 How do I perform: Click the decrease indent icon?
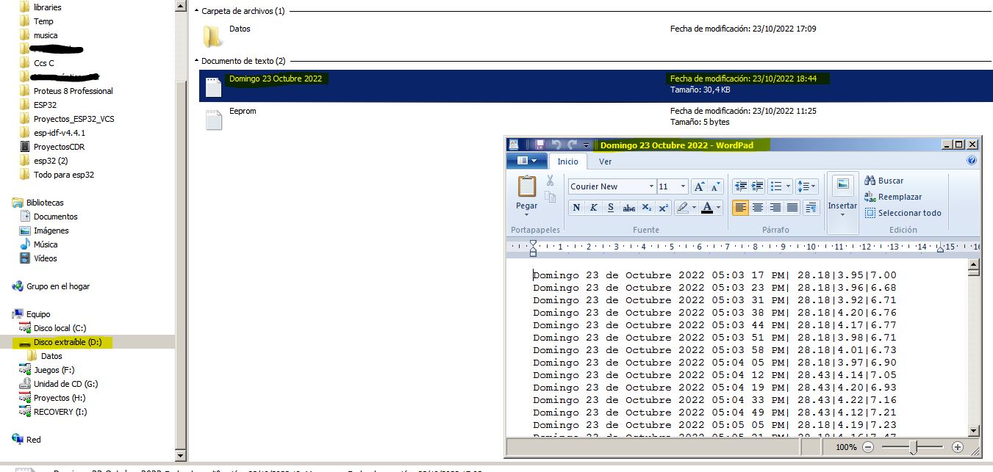[x=740, y=186]
